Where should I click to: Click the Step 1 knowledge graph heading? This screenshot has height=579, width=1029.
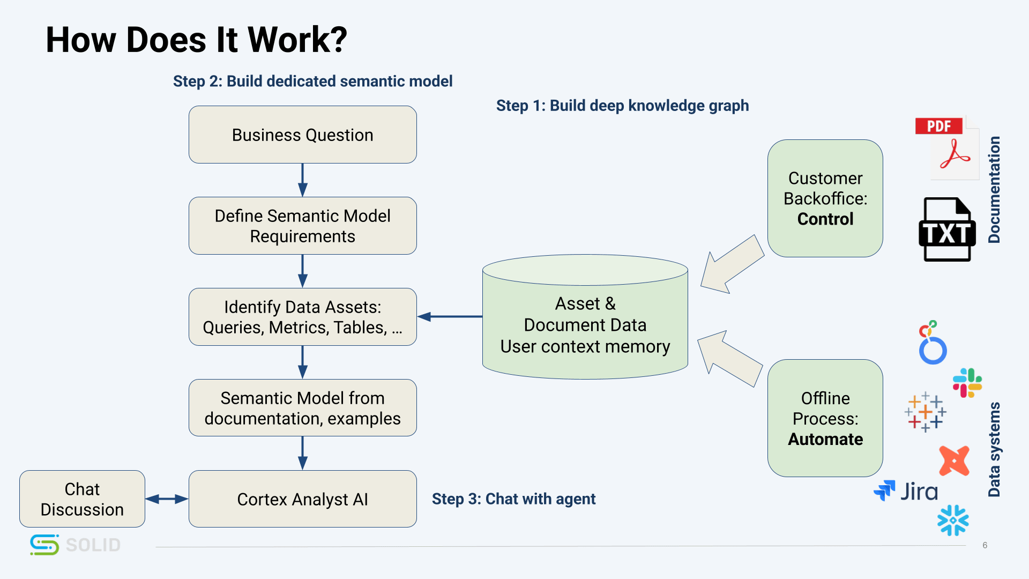coord(622,106)
